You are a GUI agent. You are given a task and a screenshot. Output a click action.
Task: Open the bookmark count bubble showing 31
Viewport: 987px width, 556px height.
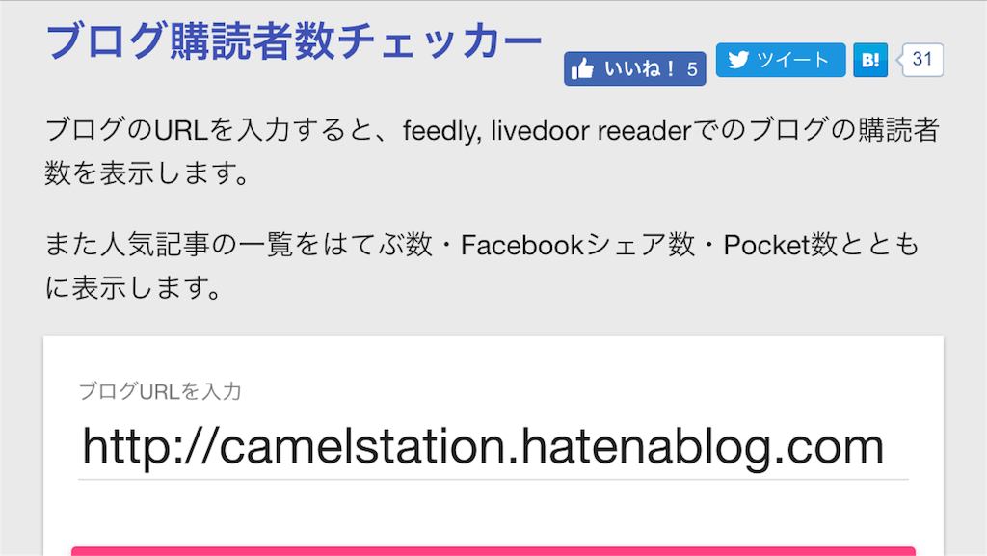point(921,60)
